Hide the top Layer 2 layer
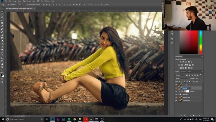The width and height of the screenshot is (216, 122). tap(176, 85)
